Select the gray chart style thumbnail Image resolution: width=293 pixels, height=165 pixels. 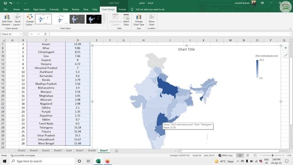77,19
